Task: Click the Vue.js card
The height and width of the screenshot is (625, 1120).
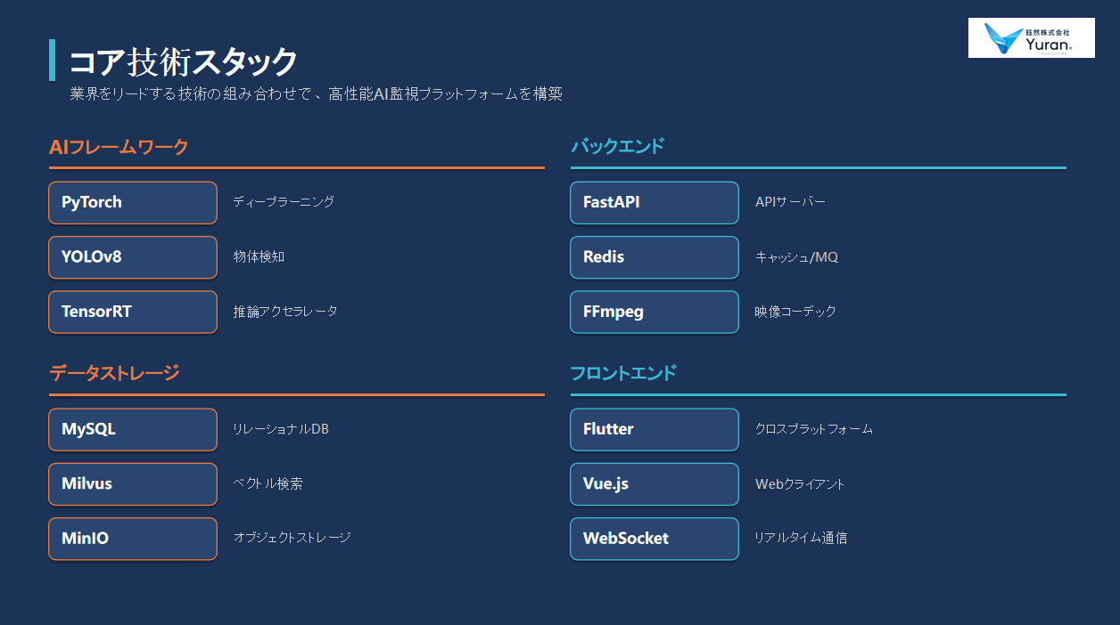Action: [655, 484]
